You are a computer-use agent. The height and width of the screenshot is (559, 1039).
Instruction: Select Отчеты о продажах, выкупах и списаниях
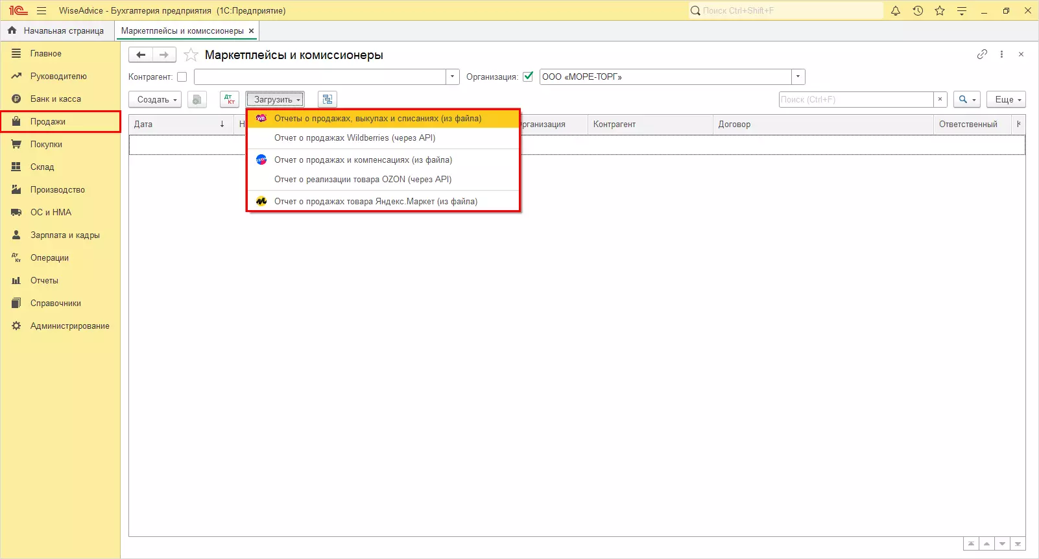pyautogui.click(x=383, y=118)
